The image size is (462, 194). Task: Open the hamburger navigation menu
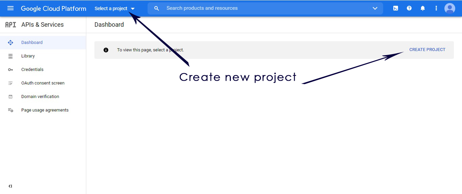[x=10, y=8]
